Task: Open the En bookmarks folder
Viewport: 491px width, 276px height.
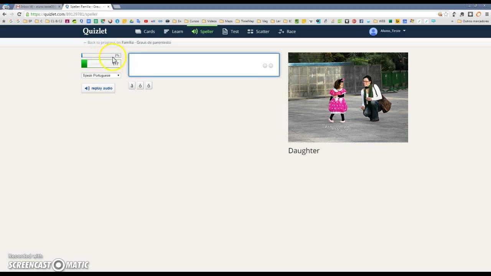Action: click(x=177, y=21)
